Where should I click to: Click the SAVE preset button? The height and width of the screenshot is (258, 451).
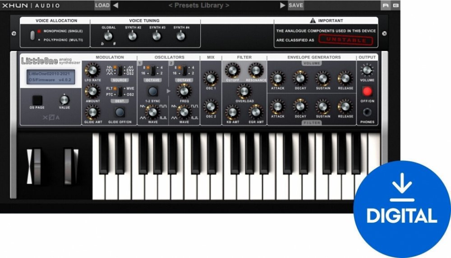tap(296, 5)
